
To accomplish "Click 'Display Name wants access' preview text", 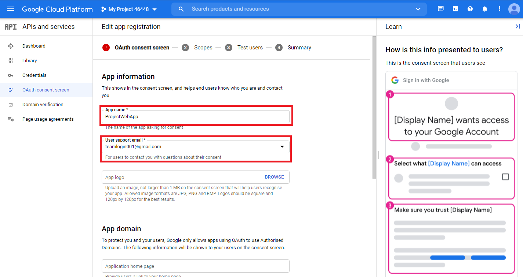I will tap(451, 126).
